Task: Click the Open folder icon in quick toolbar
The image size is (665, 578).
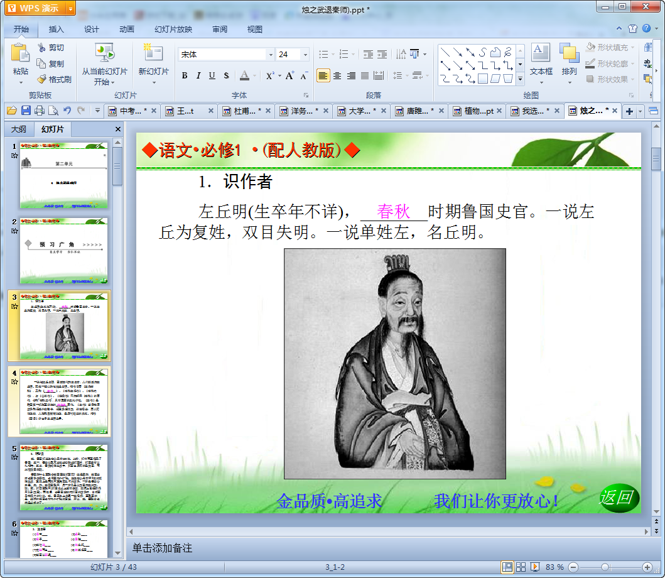Action: 12,111
